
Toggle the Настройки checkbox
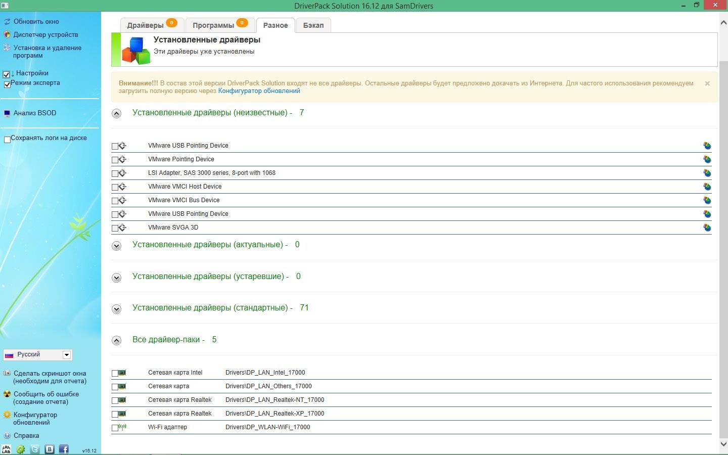7,74
